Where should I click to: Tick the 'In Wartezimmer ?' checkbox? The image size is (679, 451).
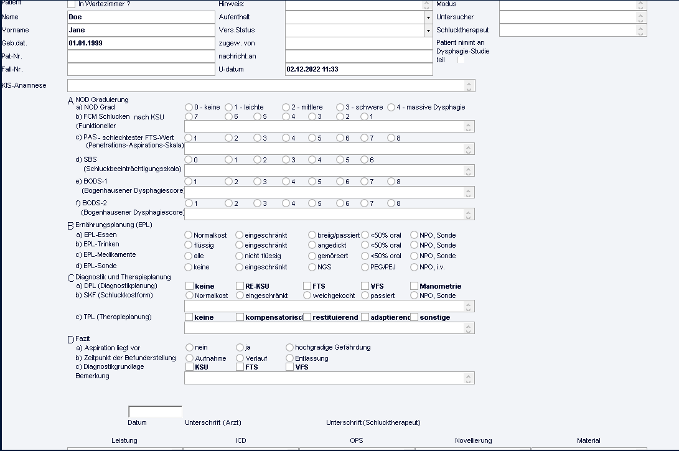pyautogui.click(x=72, y=4)
